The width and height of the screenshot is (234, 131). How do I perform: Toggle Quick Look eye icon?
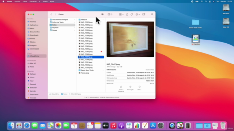tap(102, 15)
